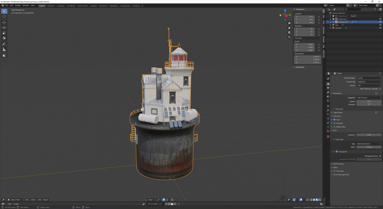Image resolution: width=383 pixels, height=209 pixels.
Task: Open the Object properties tab icon
Action: 328,106
